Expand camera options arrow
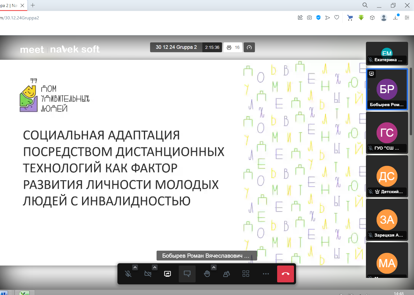The image size is (414, 295). coord(155,267)
